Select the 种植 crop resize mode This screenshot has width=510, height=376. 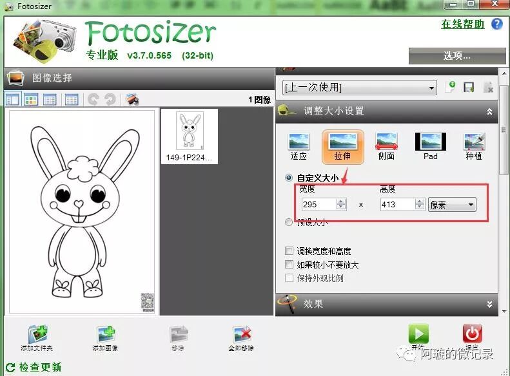tap(474, 147)
